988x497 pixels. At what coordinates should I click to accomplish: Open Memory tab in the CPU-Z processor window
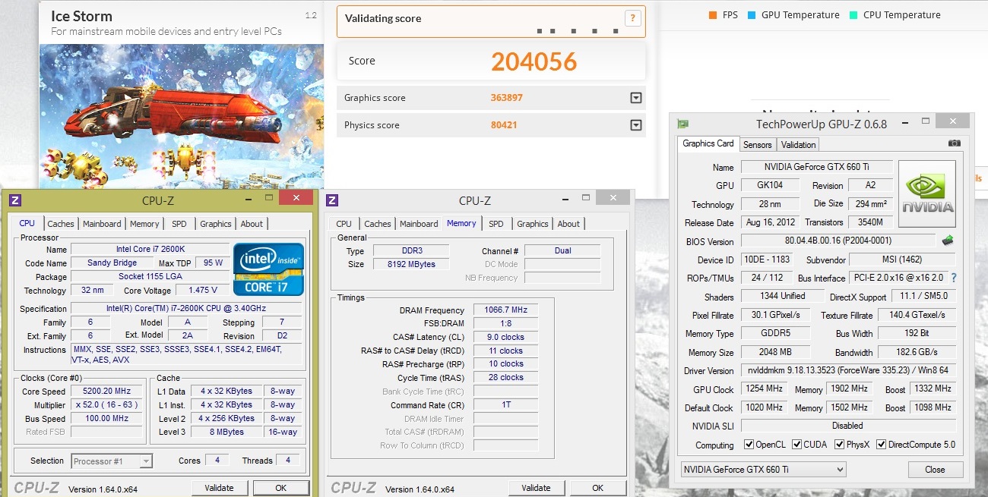tap(144, 224)
